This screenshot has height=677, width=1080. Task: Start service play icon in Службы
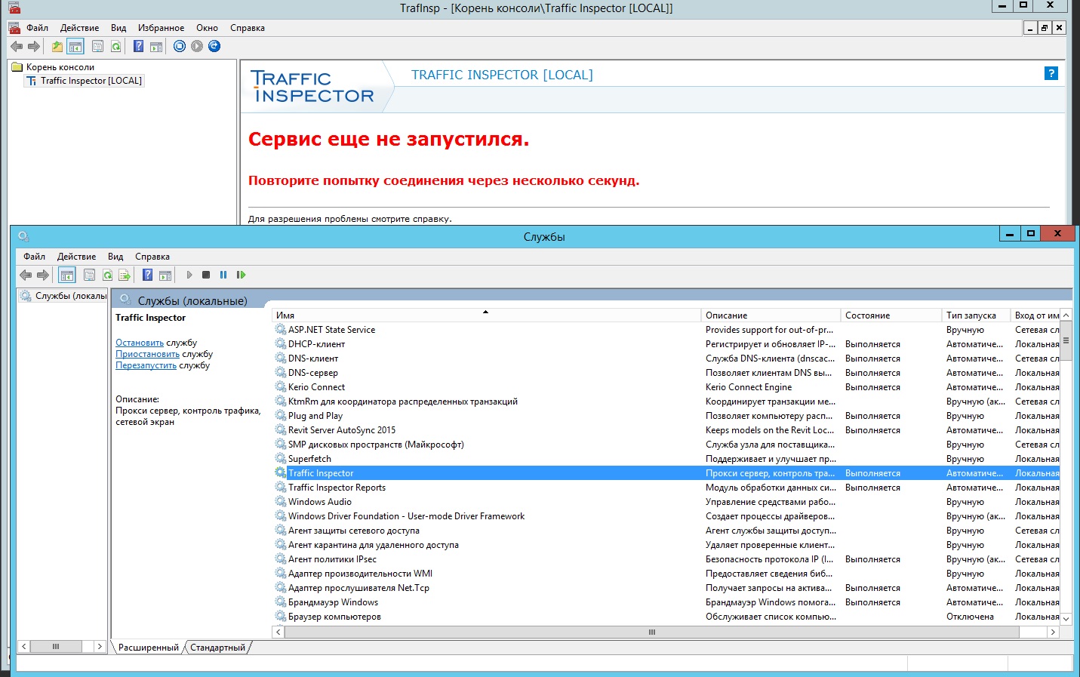189,275
